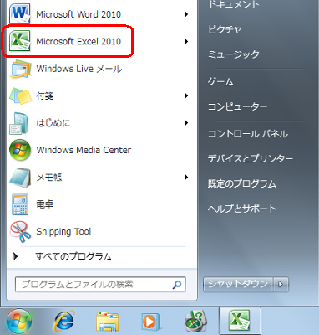Open the compass help taskbar icon
Screen dimensions: 319x335
[196, 322]
